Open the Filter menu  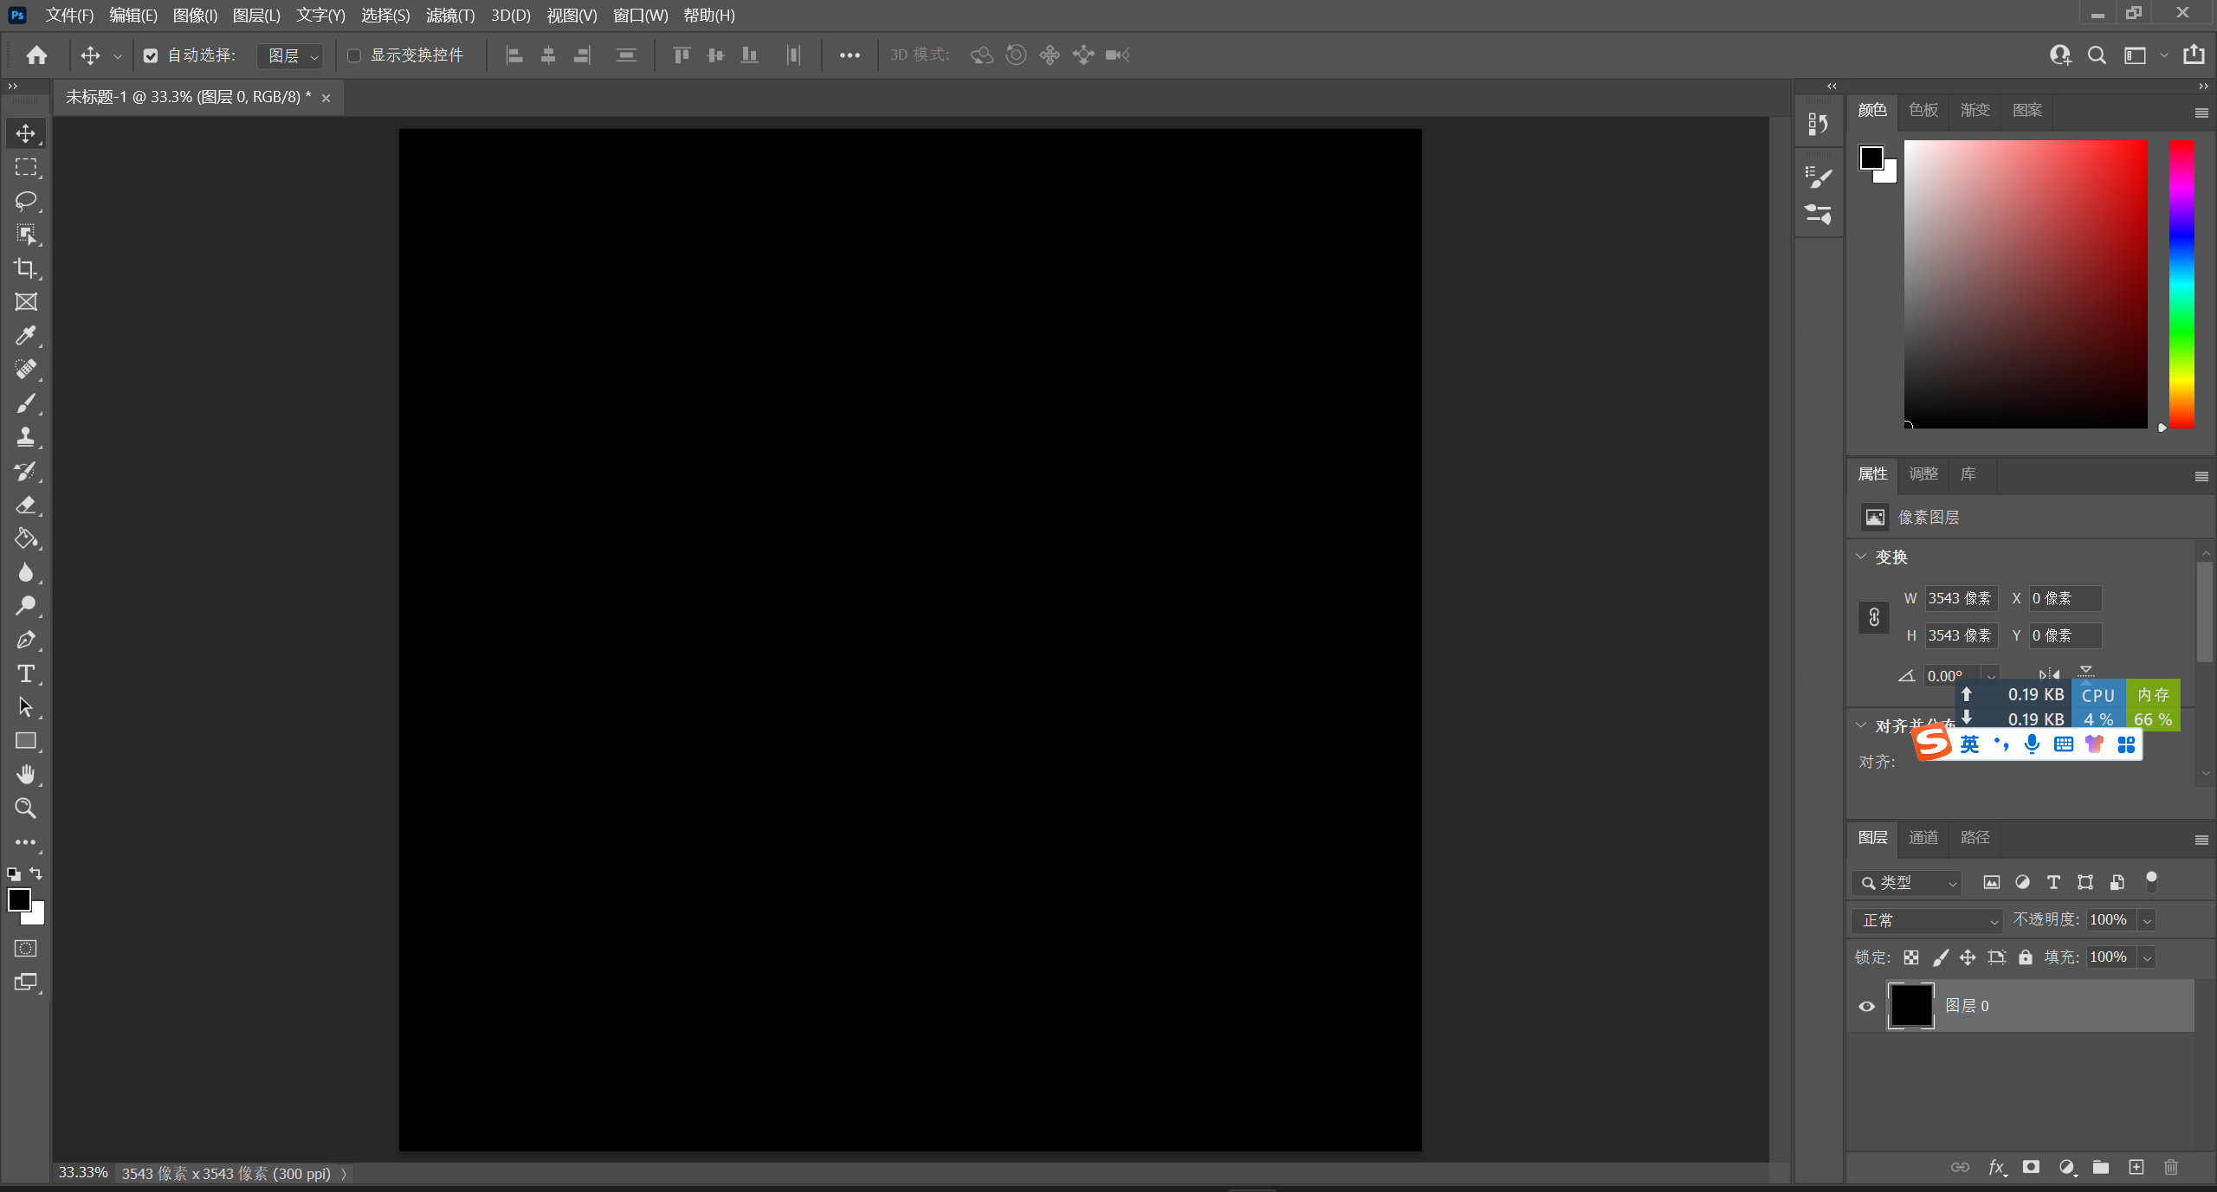coord(450,15)
